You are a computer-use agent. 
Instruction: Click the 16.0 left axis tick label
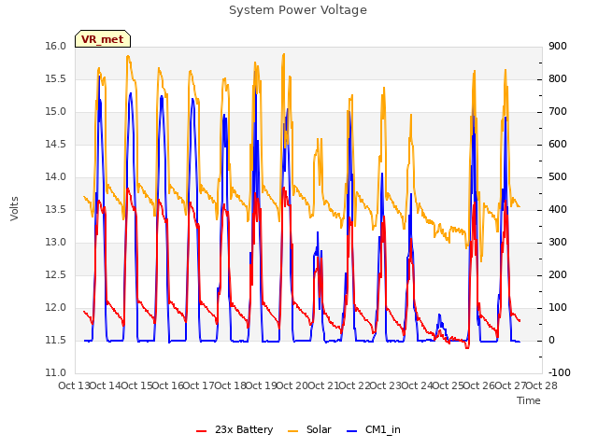pyautogui.click(x=56, y=47)
